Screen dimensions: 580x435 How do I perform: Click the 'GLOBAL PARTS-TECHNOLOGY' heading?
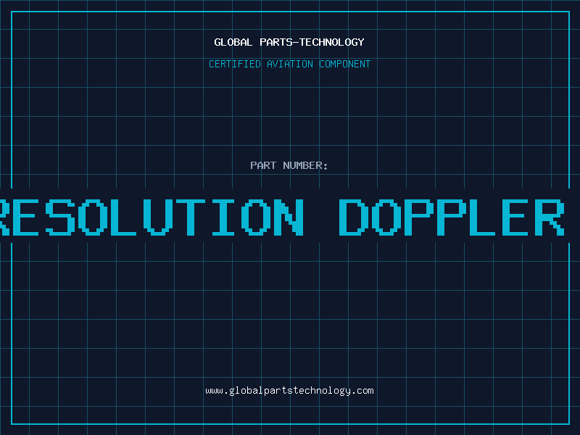(x=289, y=42)
